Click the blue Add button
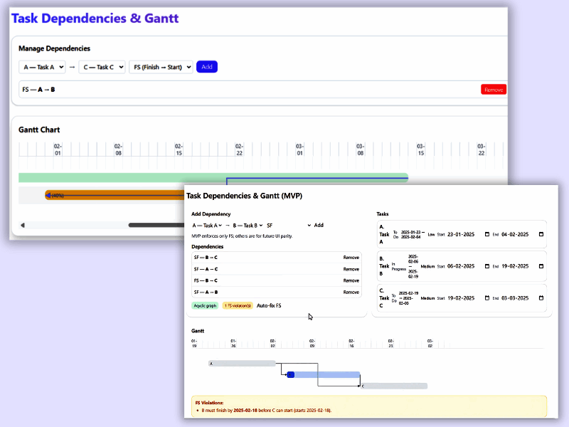569x427 pixels. pos(207,67)
